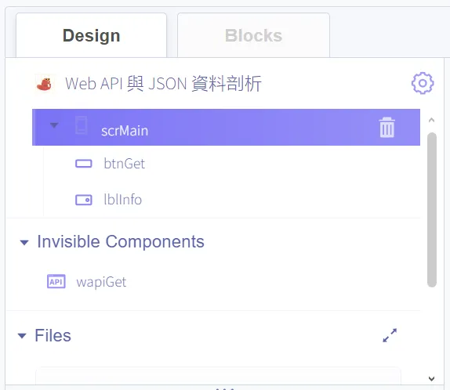Click the lblInfo label component icon

84,200
